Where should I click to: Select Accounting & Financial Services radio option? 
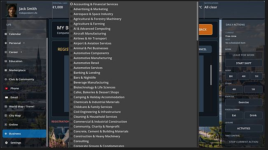(72, 4)
